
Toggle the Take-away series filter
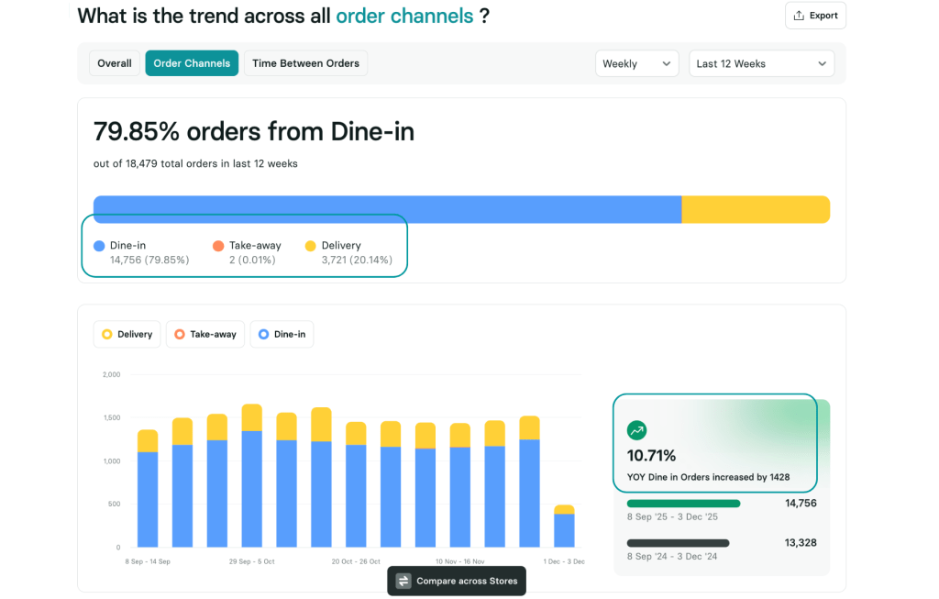tap(204, 334)
